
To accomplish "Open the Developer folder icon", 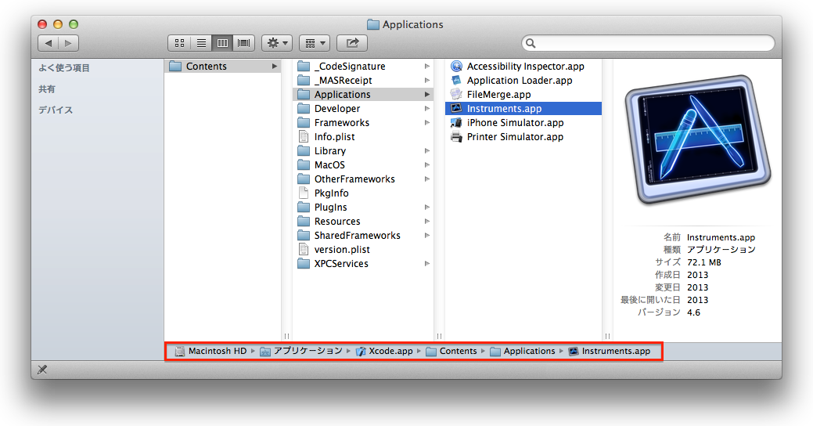I will [304, 108].
